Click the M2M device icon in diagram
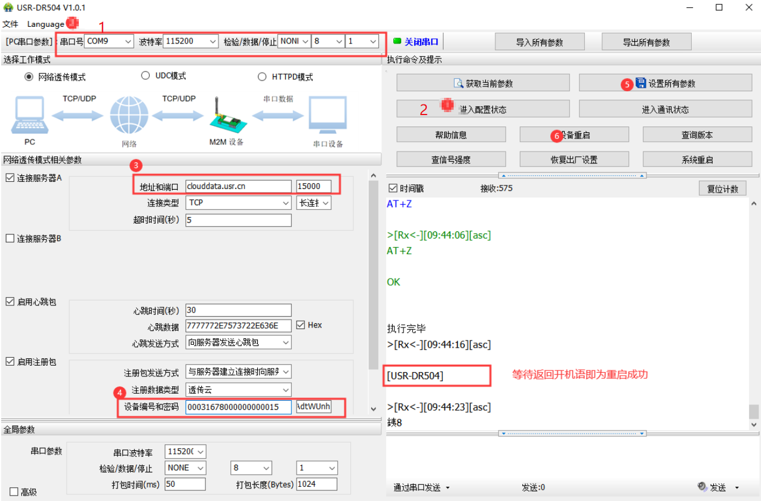This screenshot has width=761, height=501. click(x=226, y=116)
